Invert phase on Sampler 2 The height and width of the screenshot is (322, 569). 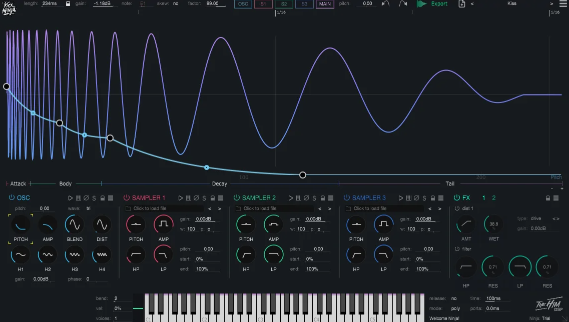306,198
